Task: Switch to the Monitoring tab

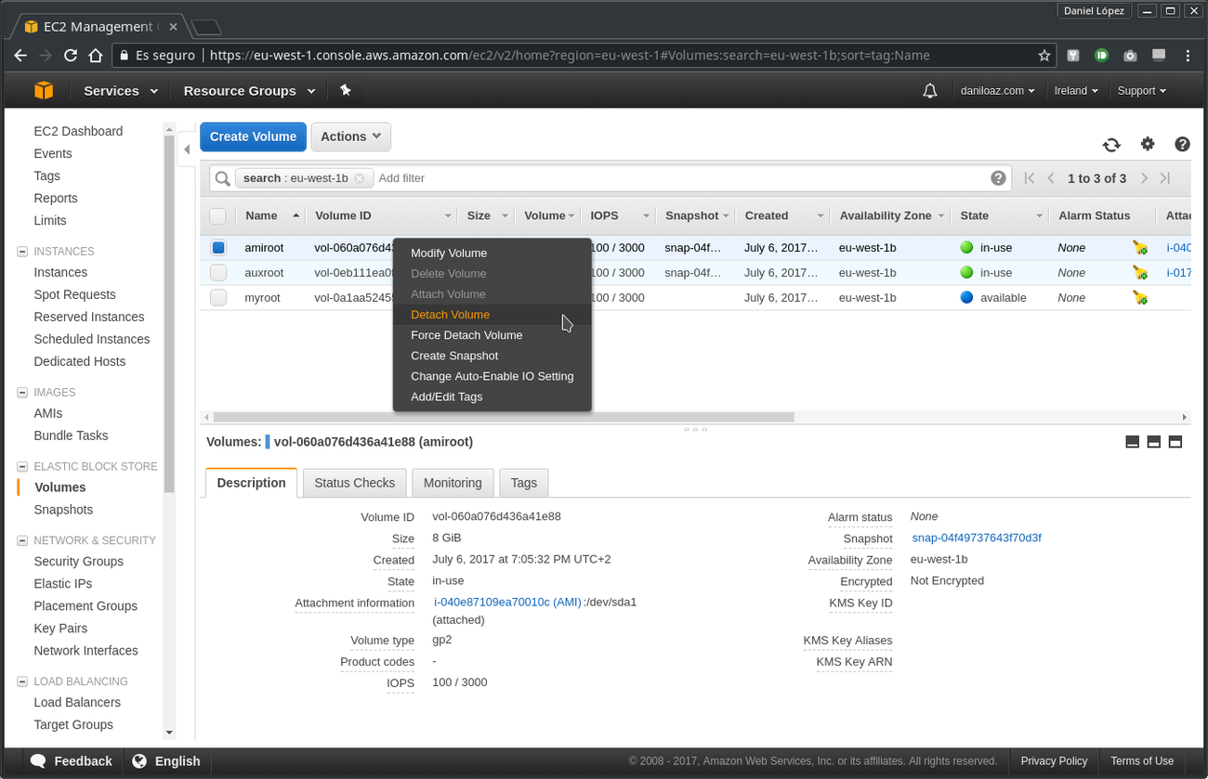Action: click(x=453, y=483)
